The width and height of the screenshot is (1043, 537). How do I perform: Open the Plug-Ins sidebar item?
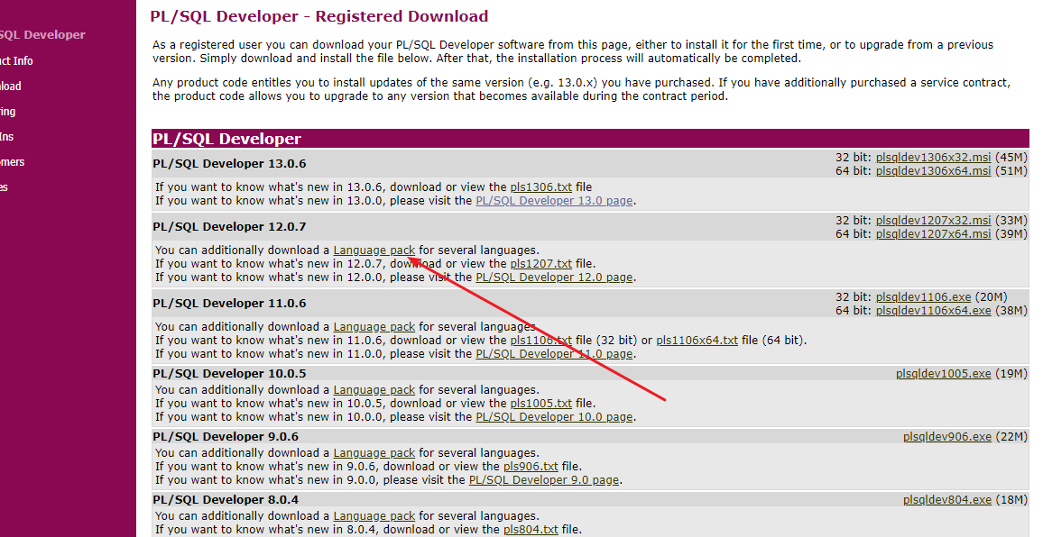coord(6,136)
